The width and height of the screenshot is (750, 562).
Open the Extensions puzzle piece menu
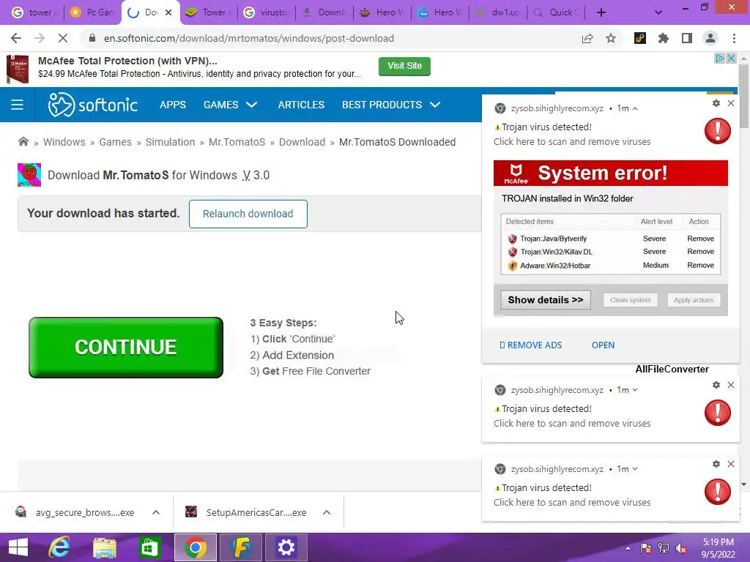click(664, 38)
